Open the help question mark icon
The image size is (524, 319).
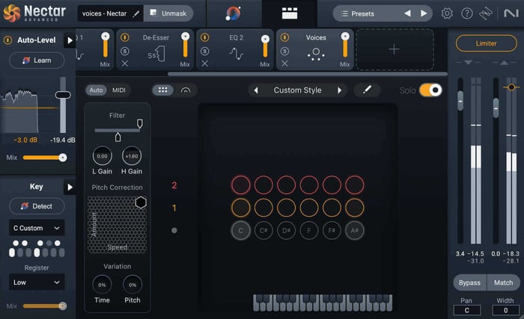tap(467, 13)
